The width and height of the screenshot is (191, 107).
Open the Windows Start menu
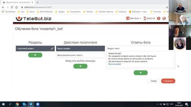(3, 104)
